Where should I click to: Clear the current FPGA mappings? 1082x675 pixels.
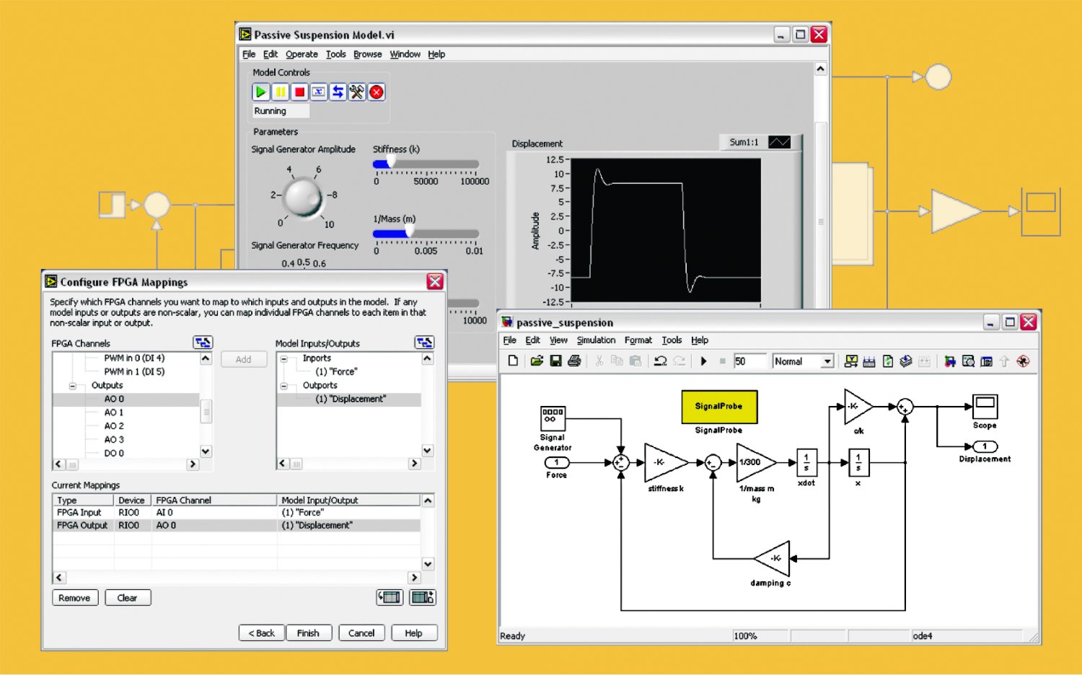click(128, 597)
